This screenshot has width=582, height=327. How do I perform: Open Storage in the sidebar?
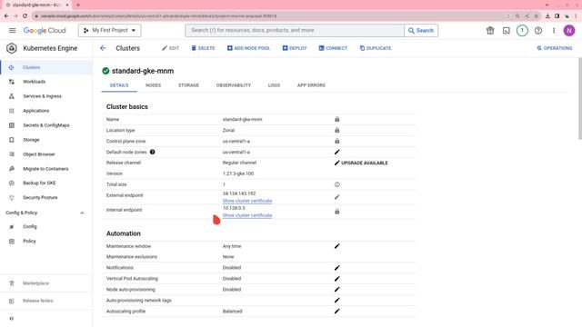click(x=46, y=140)
